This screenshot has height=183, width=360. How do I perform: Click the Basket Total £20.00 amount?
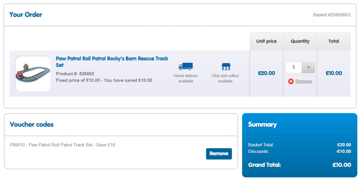[x=344, y=145]
